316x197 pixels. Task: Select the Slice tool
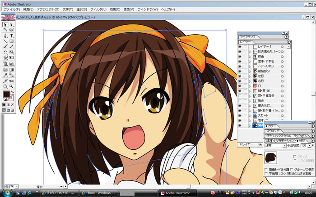tap(5, 81)
